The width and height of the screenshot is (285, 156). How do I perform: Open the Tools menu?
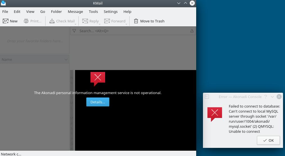pyautogui.click(x=93, y=11)
